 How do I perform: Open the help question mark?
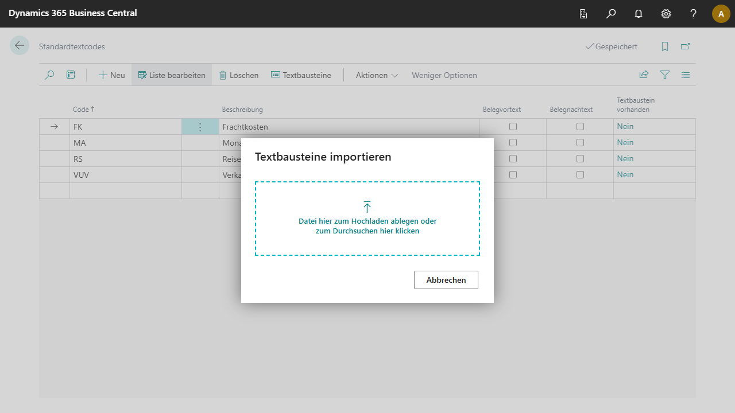click(x=694, y=14)
